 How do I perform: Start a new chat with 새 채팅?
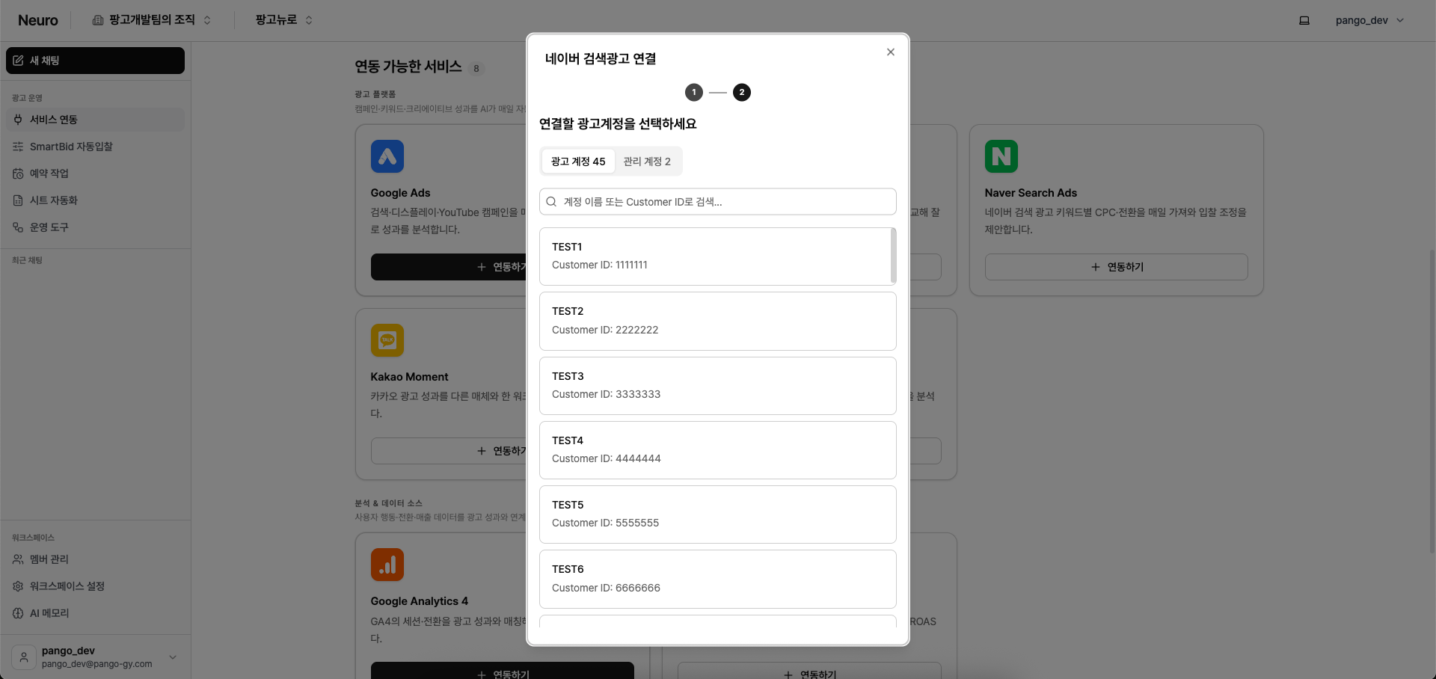tap(95, 61)
